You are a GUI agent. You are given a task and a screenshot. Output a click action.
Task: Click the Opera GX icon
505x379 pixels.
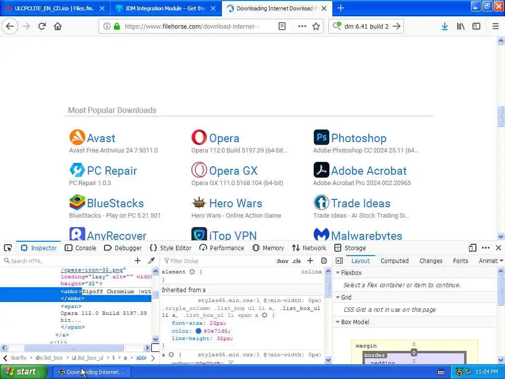[199, 170]
